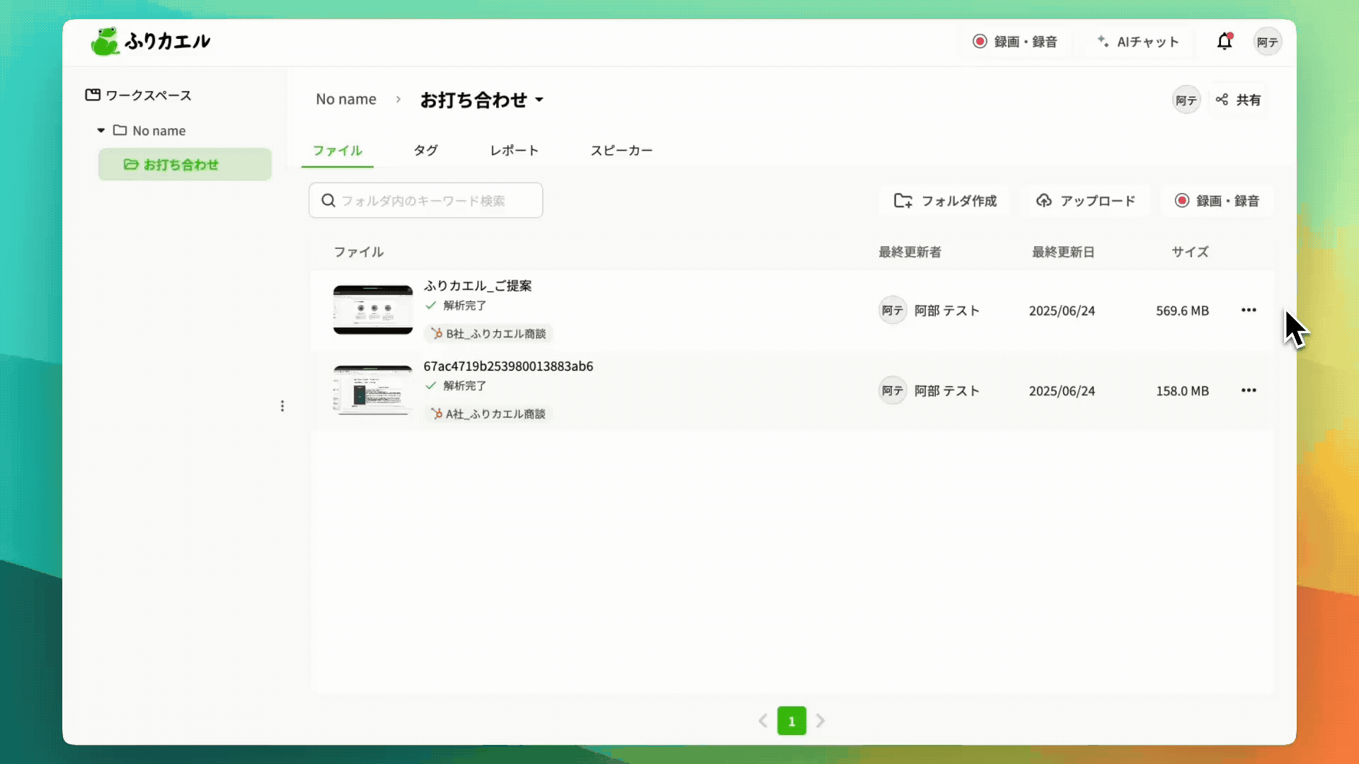Open the AIチャット assistant
The width and height of the screenshot is (1359, 764).
click(1137, 42)
